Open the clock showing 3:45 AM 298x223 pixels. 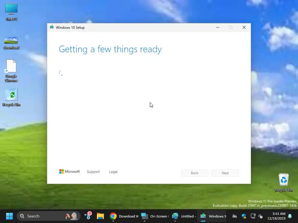click(276, 216)
